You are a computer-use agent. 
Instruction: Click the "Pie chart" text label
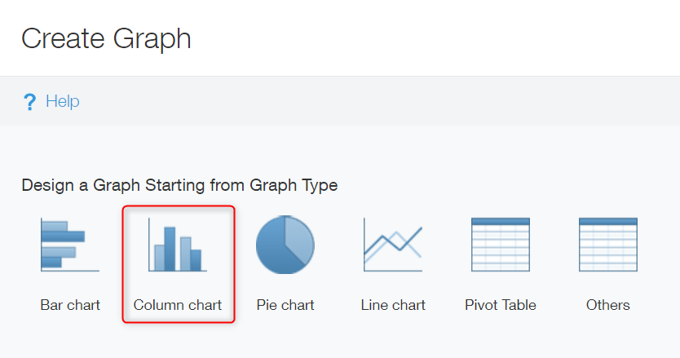pos(285,305)
